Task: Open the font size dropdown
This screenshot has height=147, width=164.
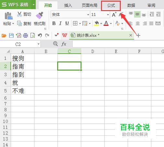Action: [x=108, y=15]
